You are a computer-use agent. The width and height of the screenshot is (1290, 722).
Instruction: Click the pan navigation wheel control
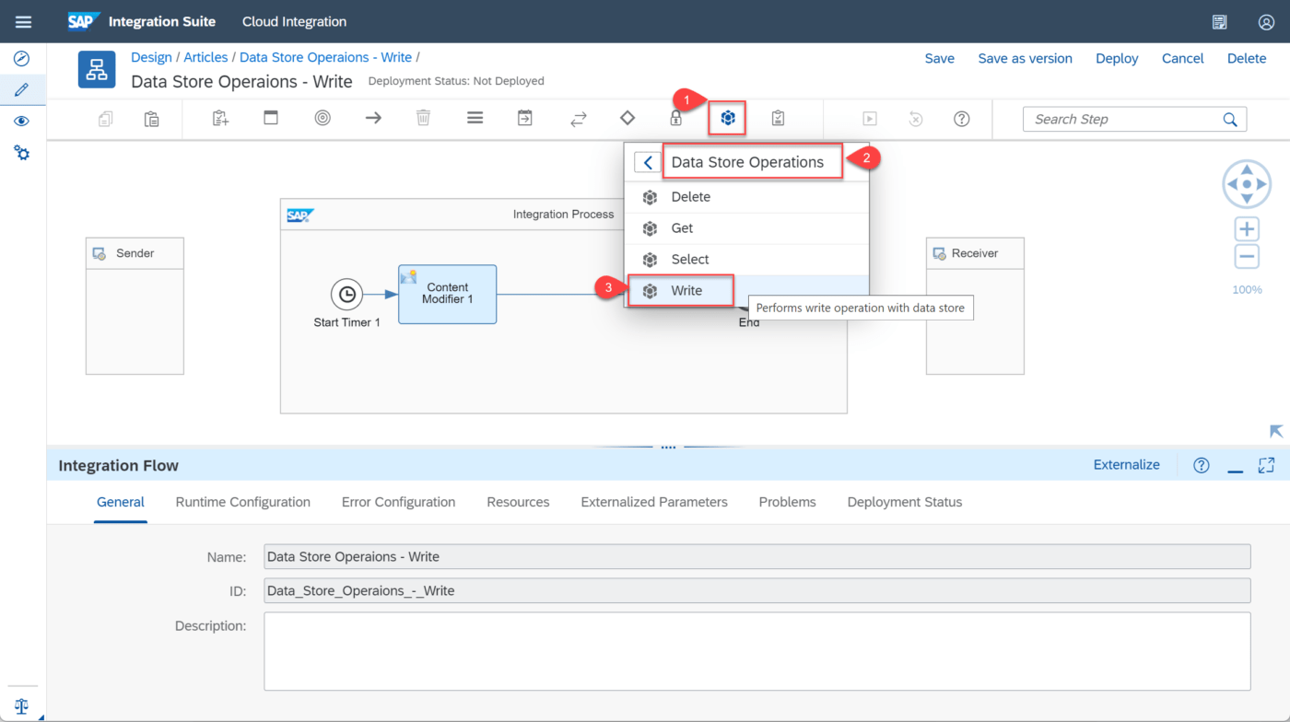click(x=1247, y=184)
